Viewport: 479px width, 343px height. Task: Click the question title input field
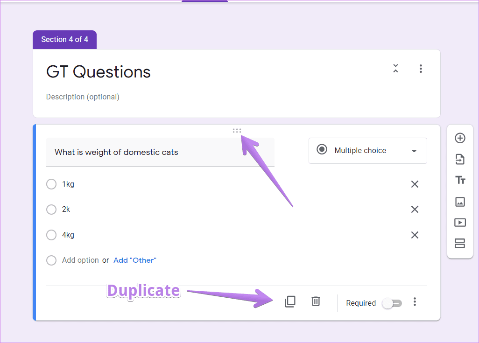coord(160,152)
